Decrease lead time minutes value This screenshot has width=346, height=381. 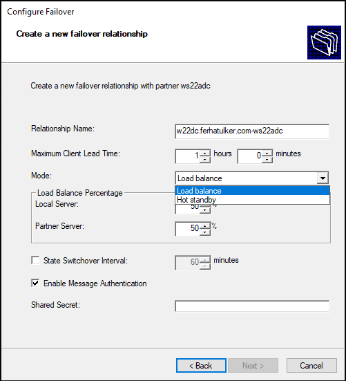[267, 160]
